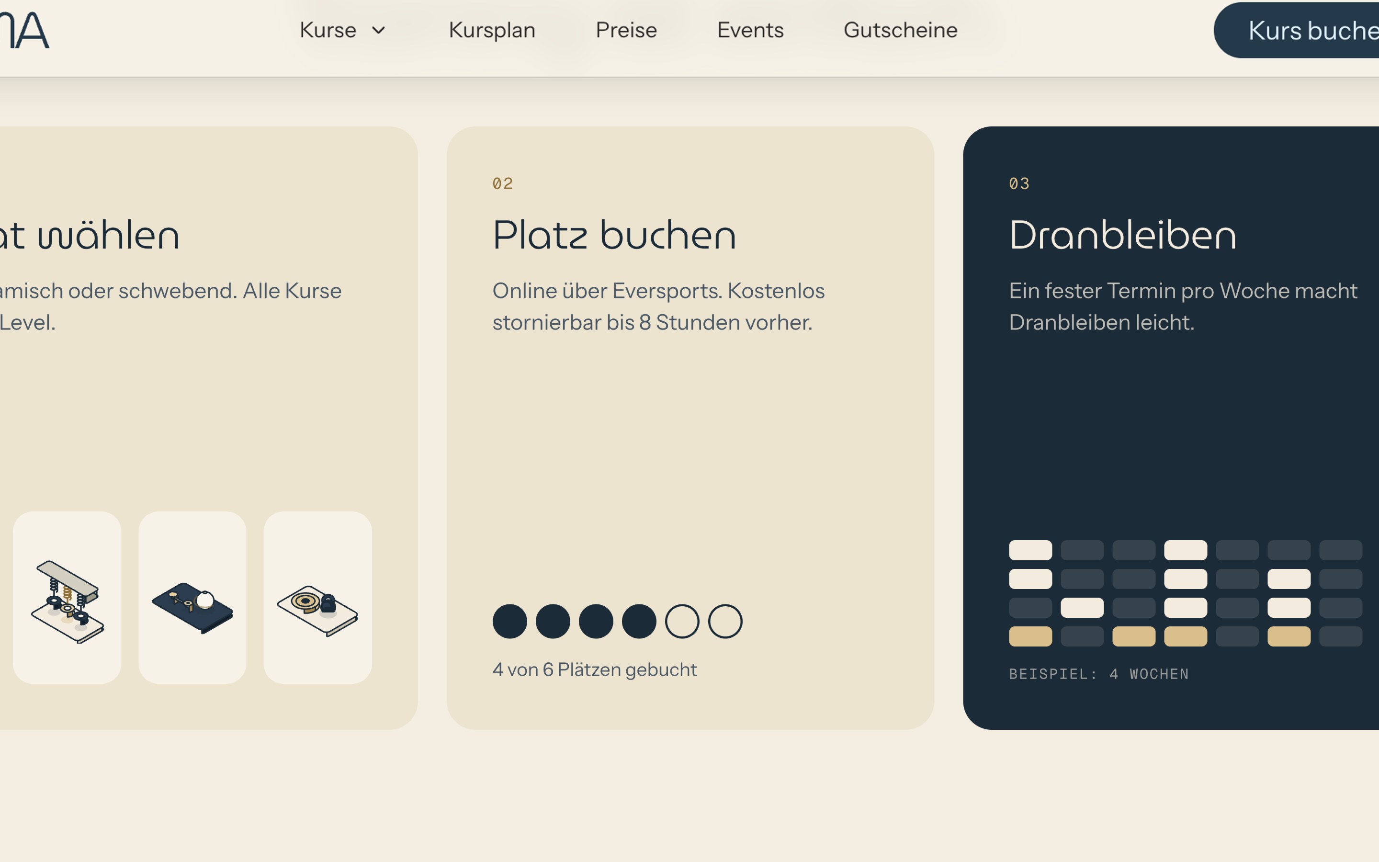This screenshot has width=1379, height=862.
Task: Click the '02' step number
Action: coord(503,183)
